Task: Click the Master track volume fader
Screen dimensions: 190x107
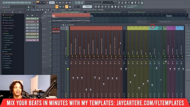Action: point(68,69)
